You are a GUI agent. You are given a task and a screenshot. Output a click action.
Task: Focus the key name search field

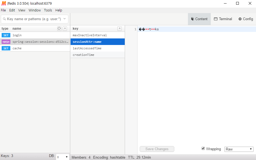click(34, 19)
